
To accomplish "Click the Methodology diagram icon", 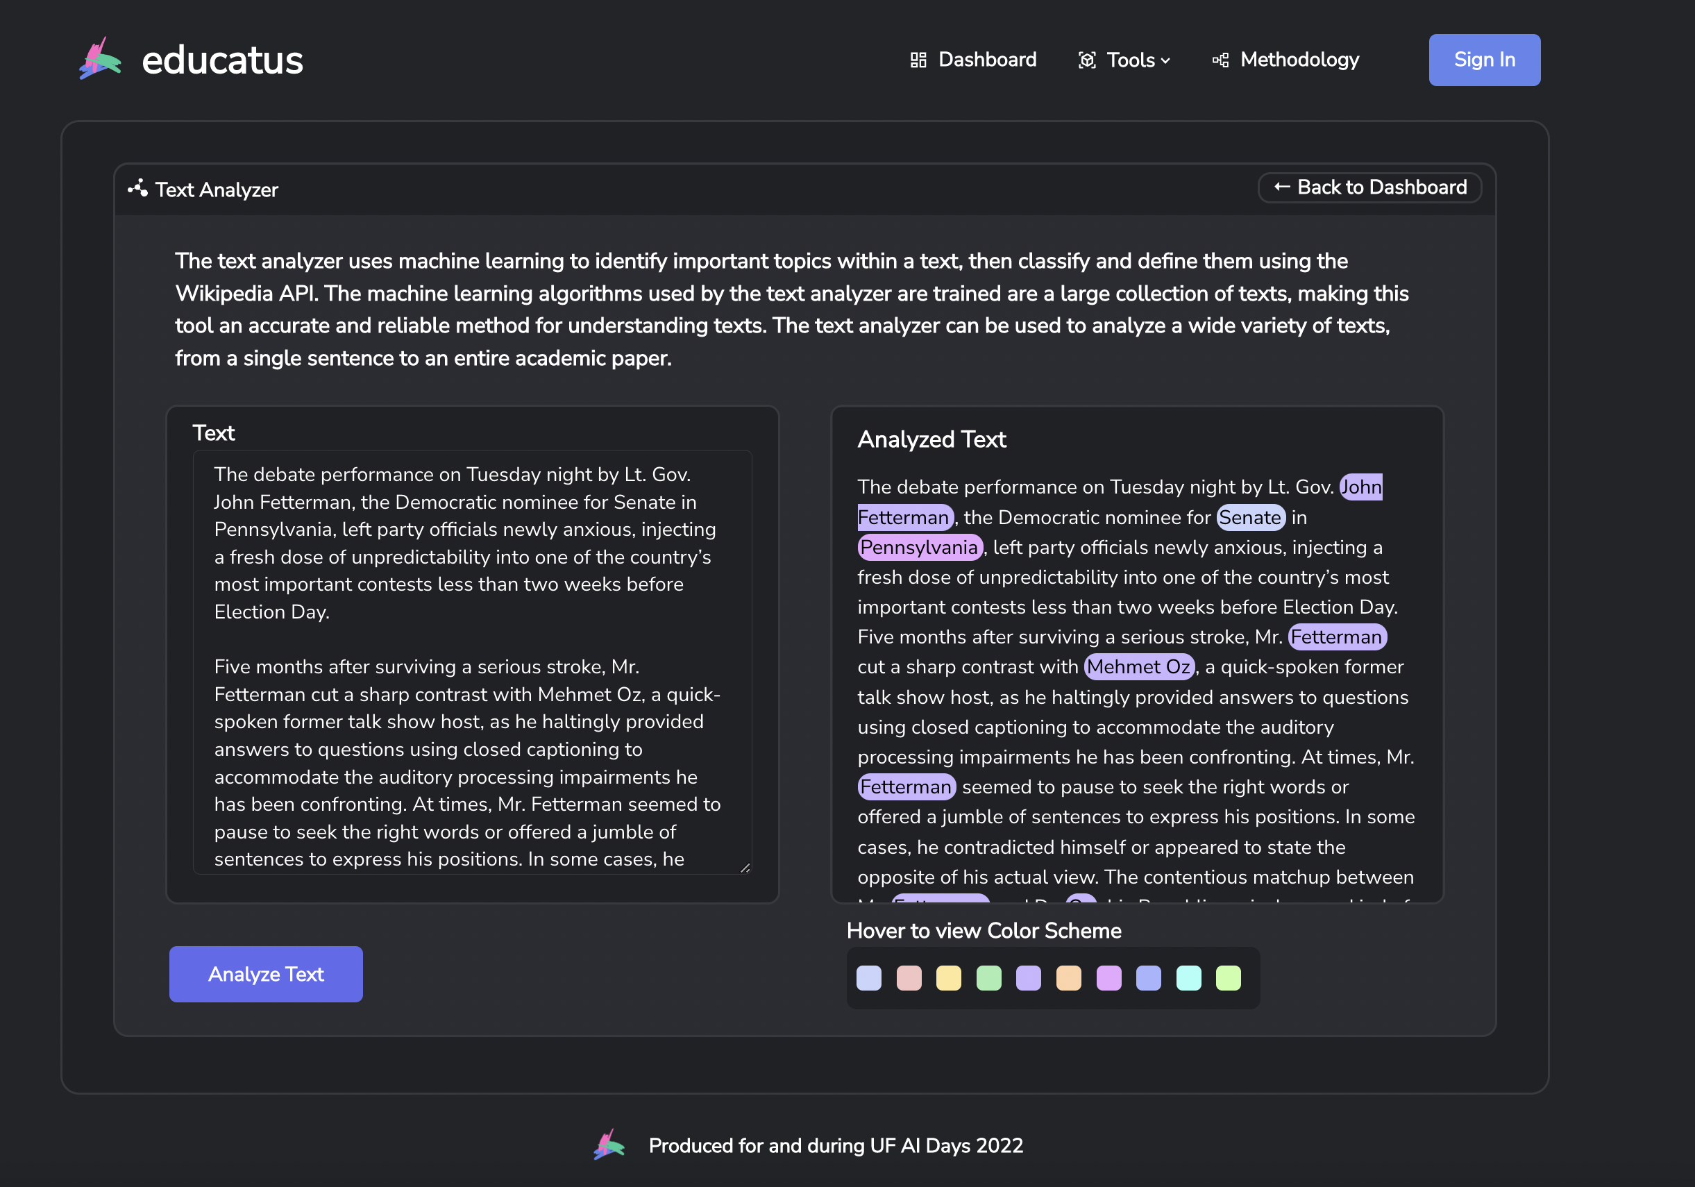I will [1220, 60].
